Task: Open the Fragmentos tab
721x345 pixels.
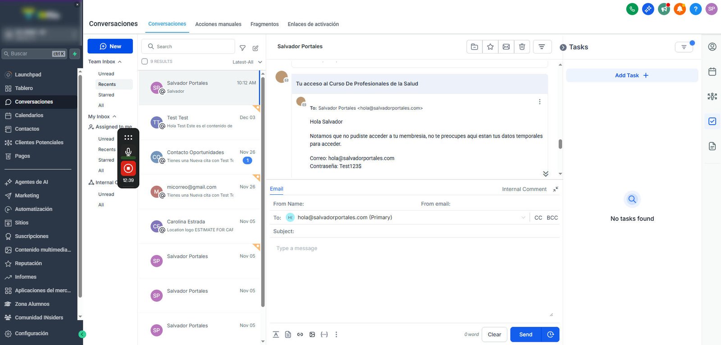Action: tap(265, 24)
